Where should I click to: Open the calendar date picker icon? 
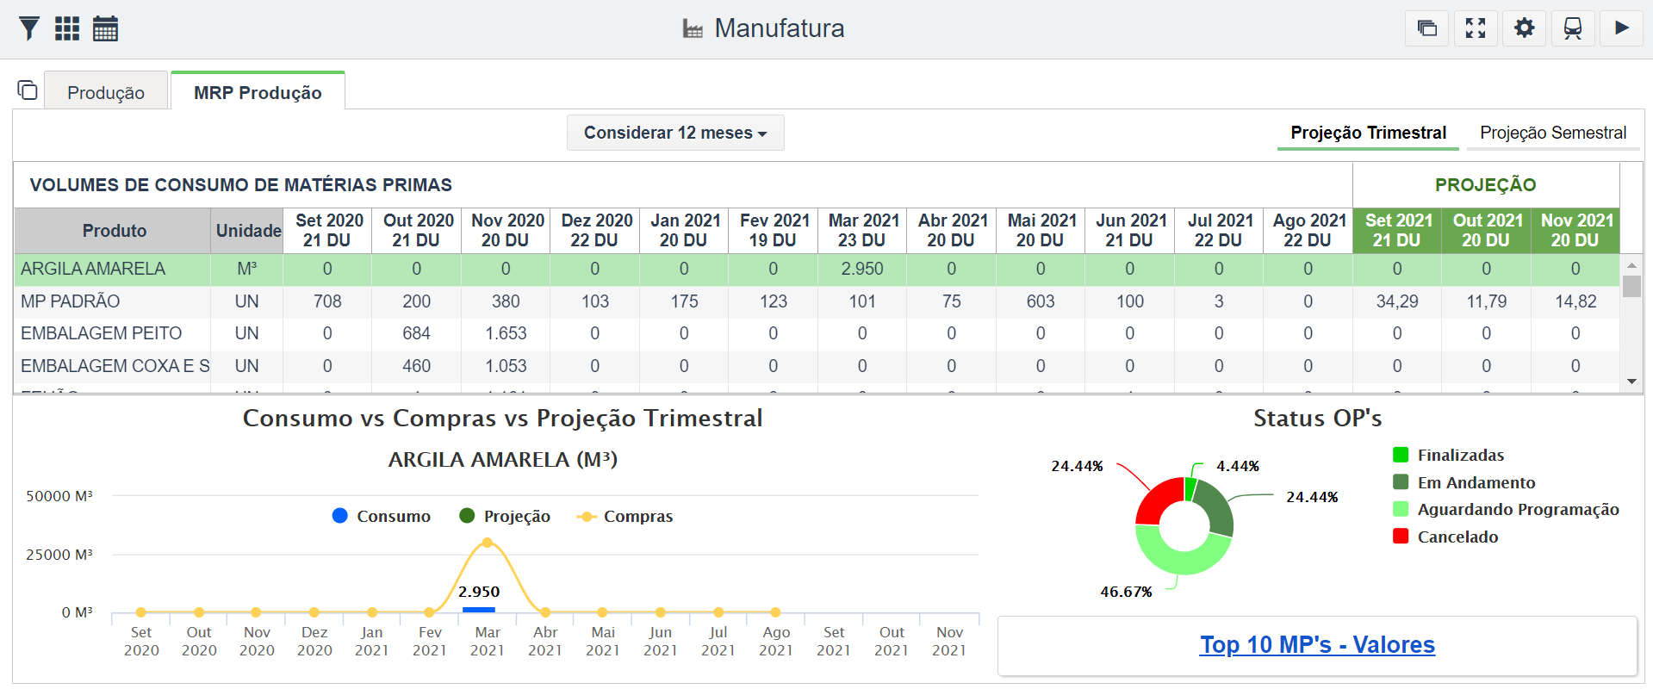(x=105, y=28)
